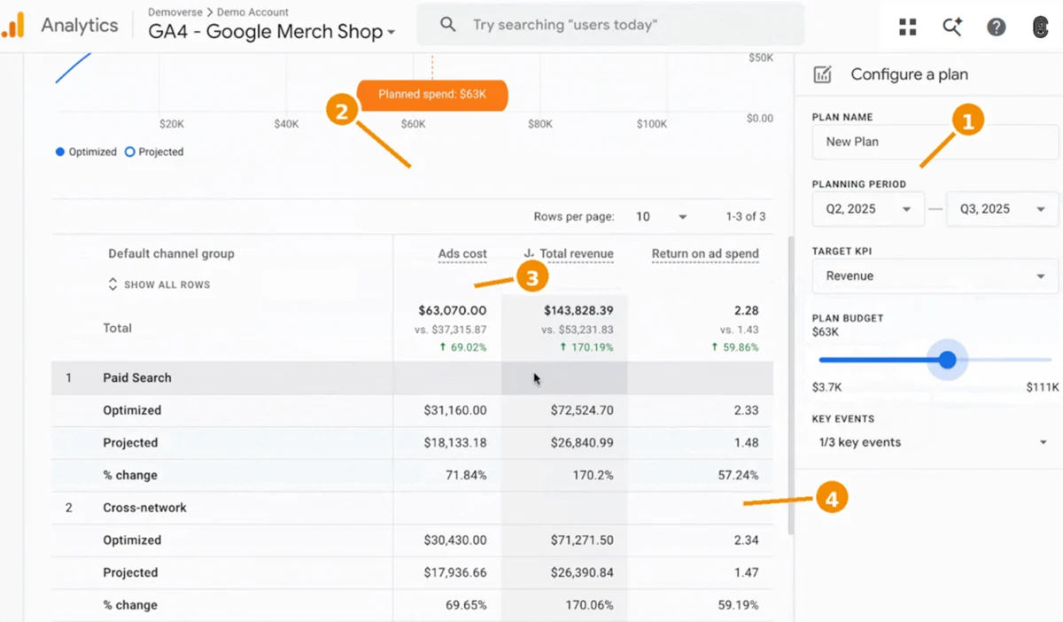The image size is (1063, 622).
Task: Open the Q2, 2025 planning period start dropdown
Action: tap(868, 209)
